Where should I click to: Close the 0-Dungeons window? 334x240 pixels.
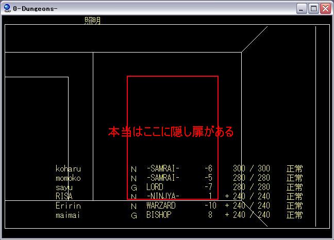click(325, 9)
